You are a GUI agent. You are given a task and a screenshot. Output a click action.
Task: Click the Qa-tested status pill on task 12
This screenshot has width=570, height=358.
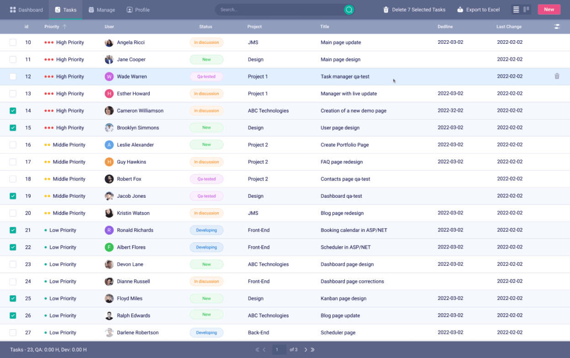(x=206, y=76)
